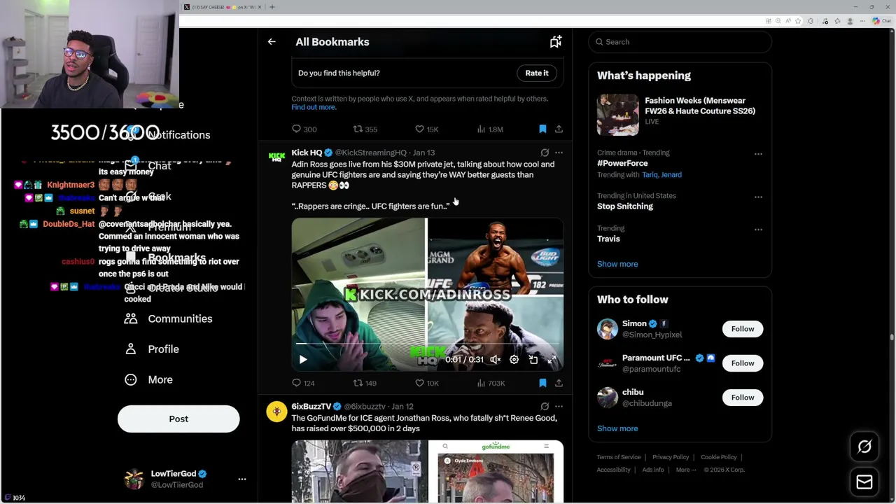896x504 pixels.
Task: Remove bookmark on Kick HQ post
Action: click(542, 384)
